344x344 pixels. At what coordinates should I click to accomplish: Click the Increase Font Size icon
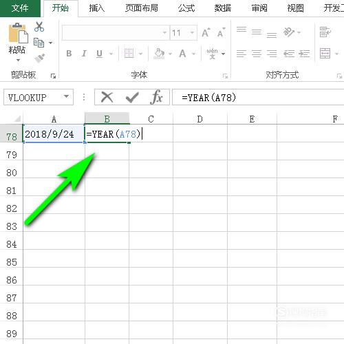tap(206, 32)
